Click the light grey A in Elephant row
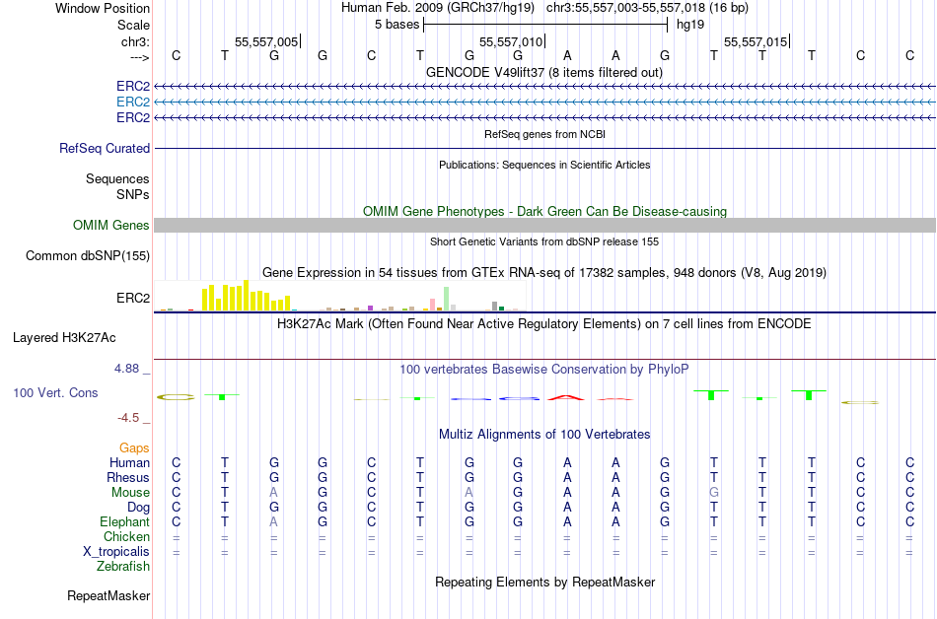 click(273, 521)
